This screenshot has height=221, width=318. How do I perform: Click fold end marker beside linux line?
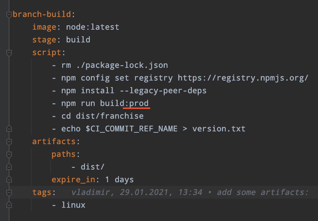(x=9, y=205)
